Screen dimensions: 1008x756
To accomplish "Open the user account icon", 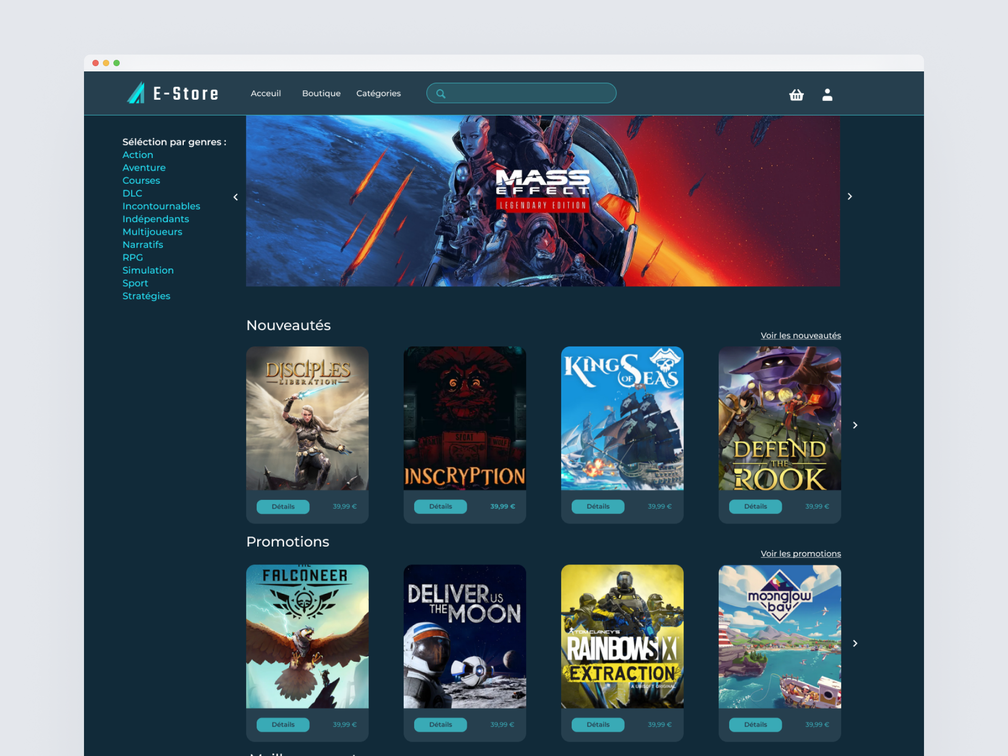I will 827,94.
